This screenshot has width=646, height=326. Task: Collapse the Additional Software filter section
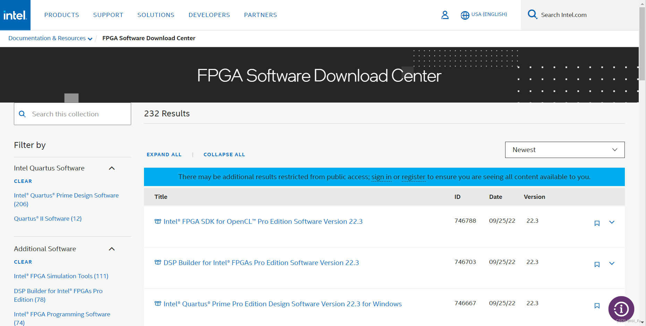click(x=112, y=249)
